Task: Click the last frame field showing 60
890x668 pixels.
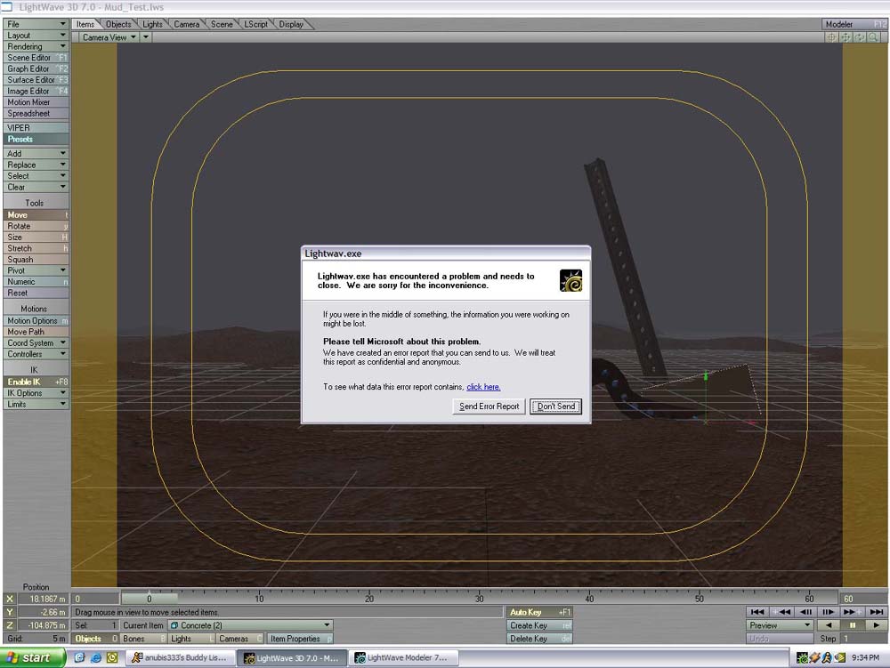Action: click(x=862, y=599)
